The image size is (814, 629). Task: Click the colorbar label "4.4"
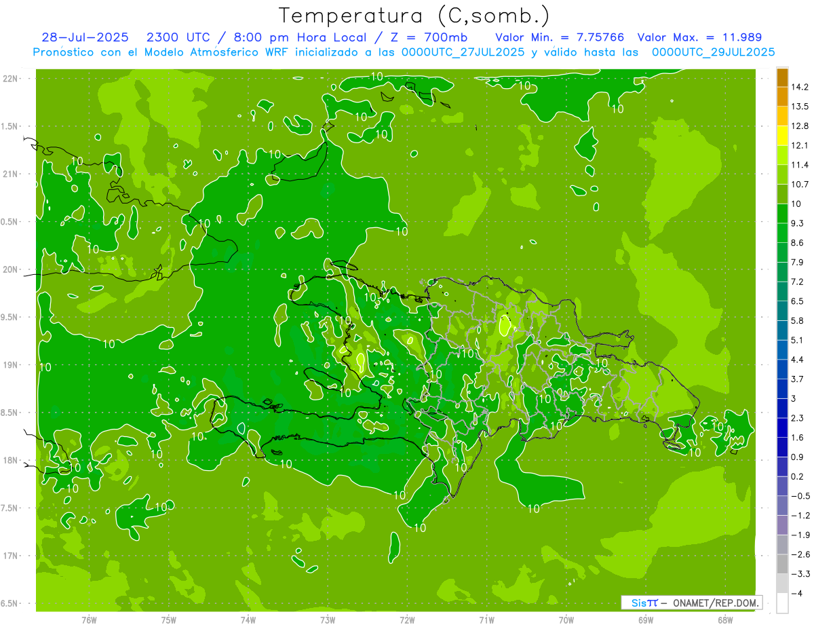coord(798,360)
